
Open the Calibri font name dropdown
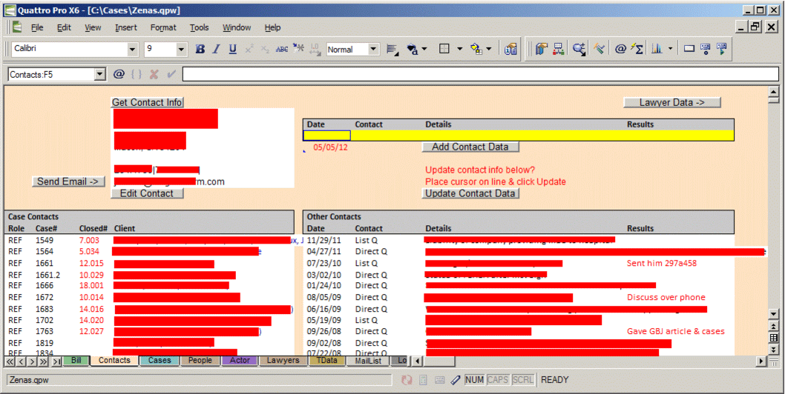coord(132,50)
